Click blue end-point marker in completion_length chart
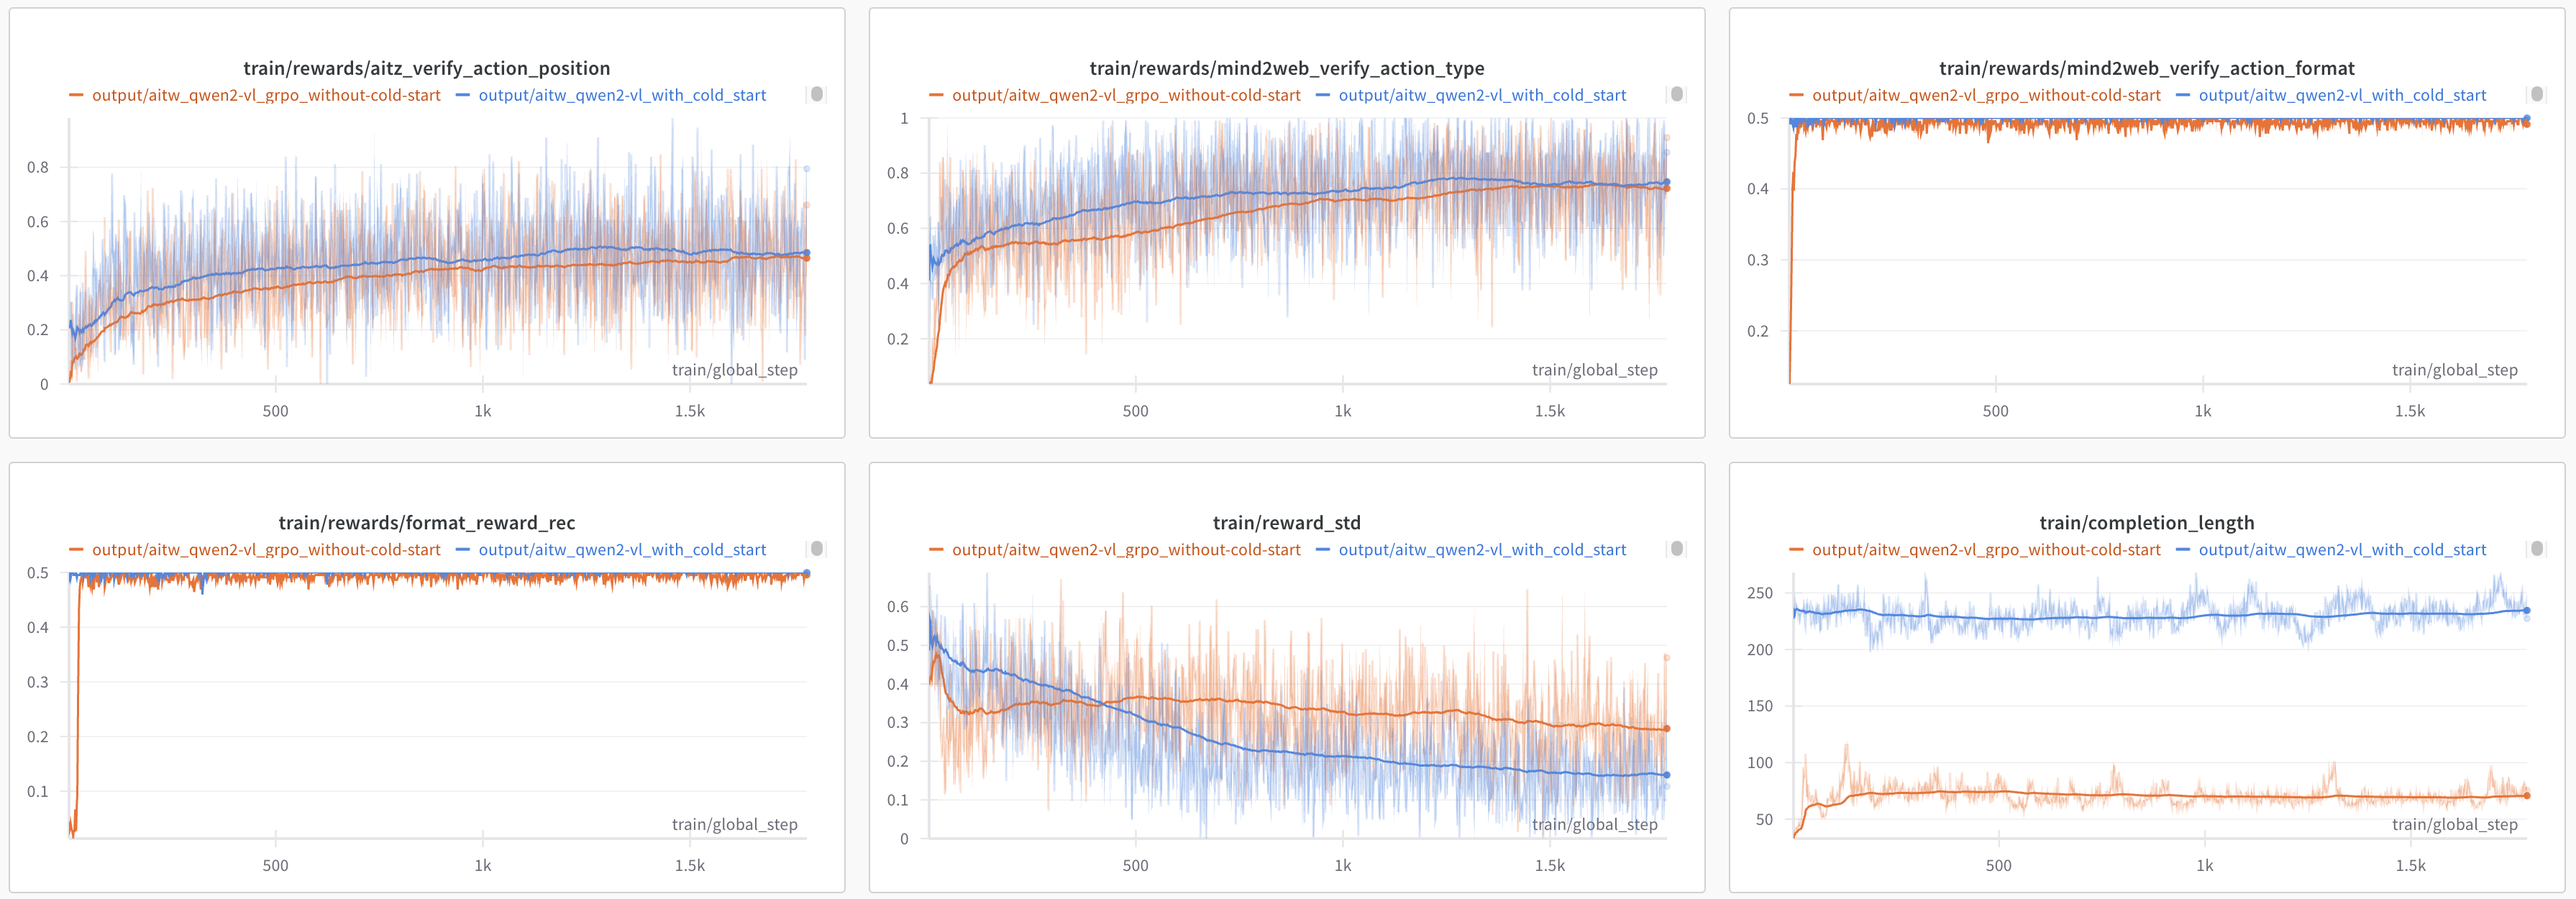The width and height of the screenshot is (2576, 899). [2527, 610]
